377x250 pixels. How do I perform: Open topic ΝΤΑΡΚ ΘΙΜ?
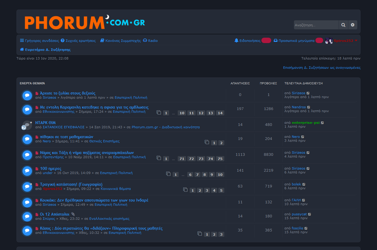[46, 123]
